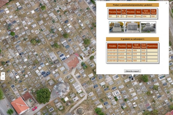Viewport: 173px width, 115px height.
Task: Zoom in the map with plus button
Action: (x=3, y=74)
